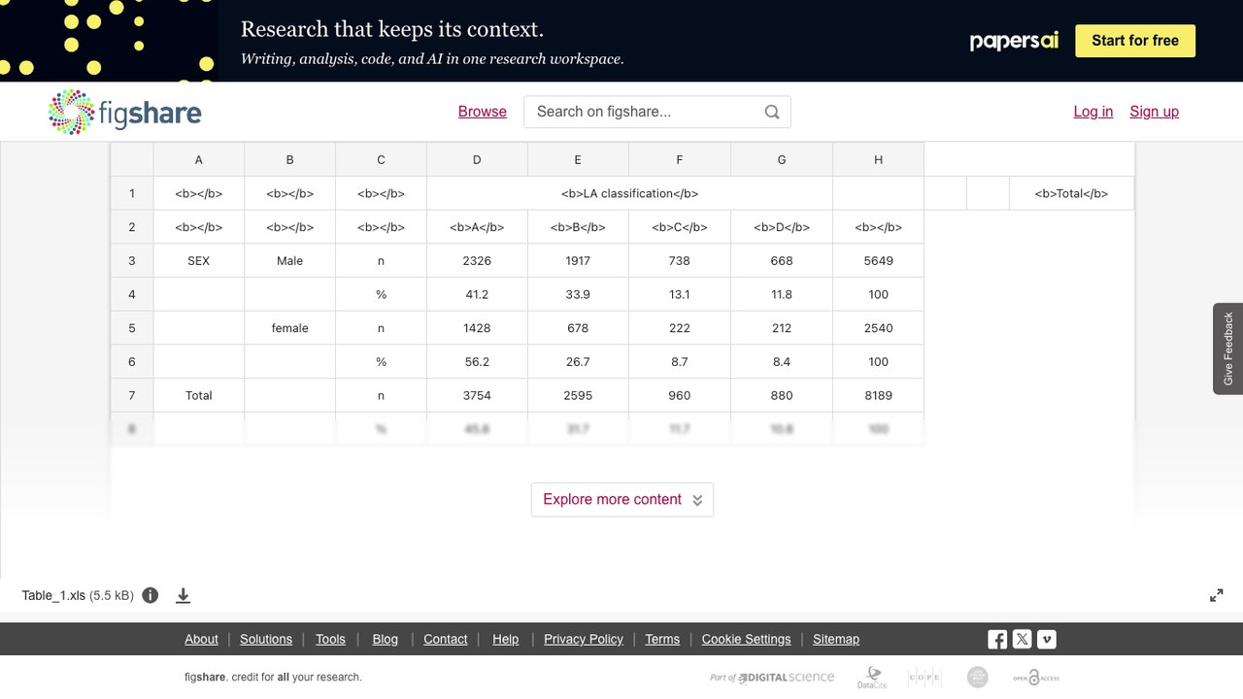Open the Terms footer link
This screenshot has width=1243, height=699.
(x=662, y=639)
